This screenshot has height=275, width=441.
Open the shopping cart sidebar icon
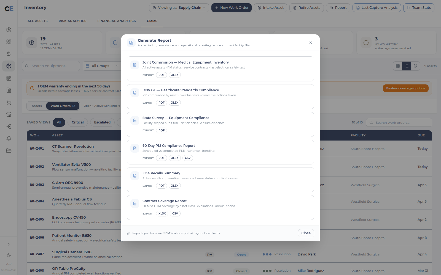(x=9, y=102)
